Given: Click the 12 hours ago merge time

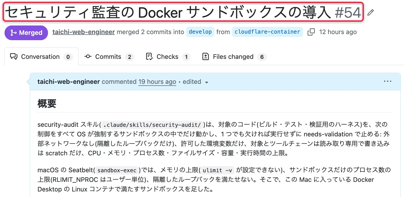Looking at the screenshot, I should (x=338, y=32).
